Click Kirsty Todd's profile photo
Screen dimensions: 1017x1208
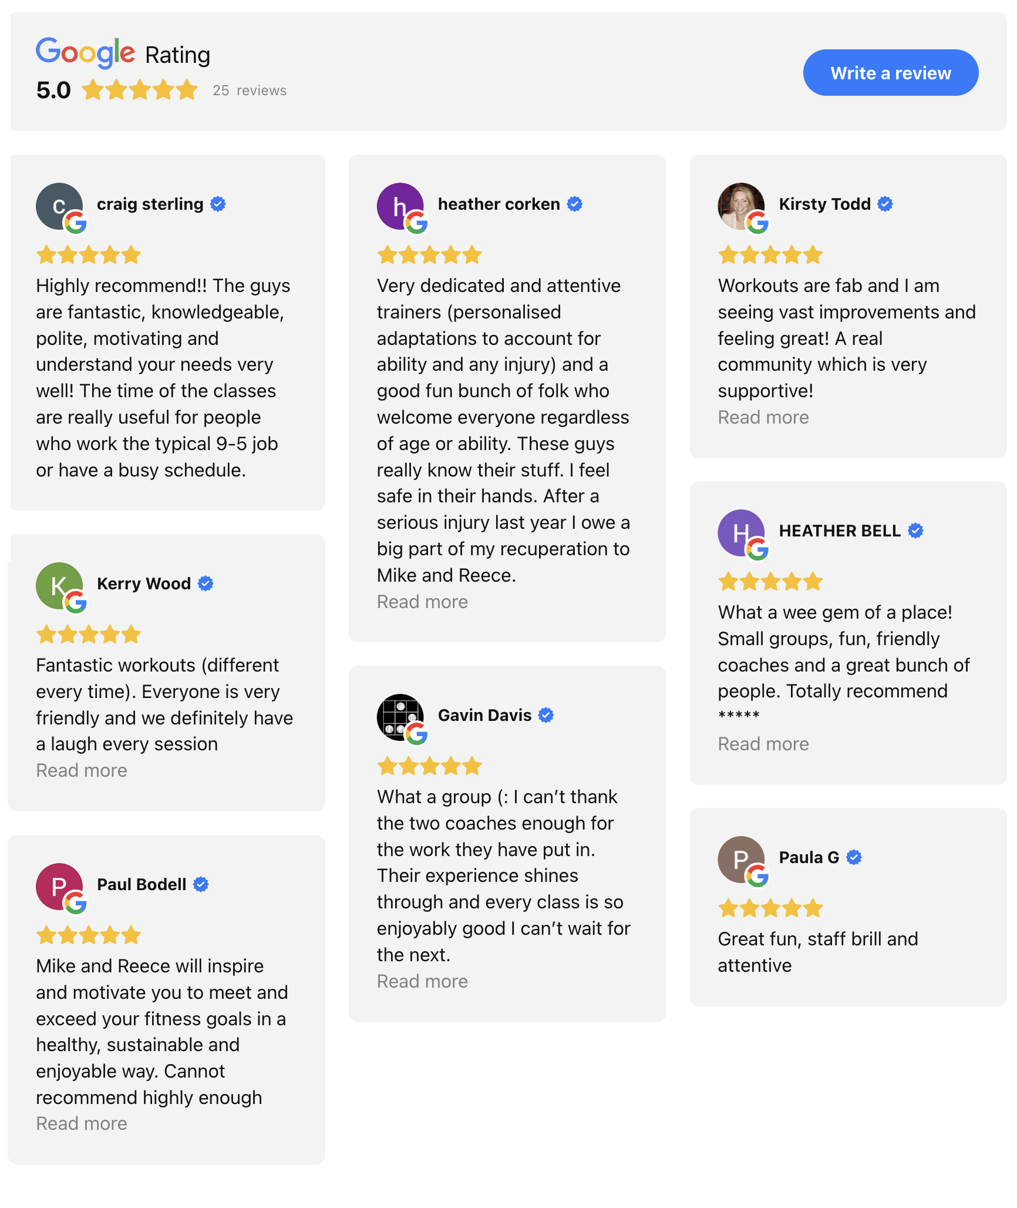[740, 206]
